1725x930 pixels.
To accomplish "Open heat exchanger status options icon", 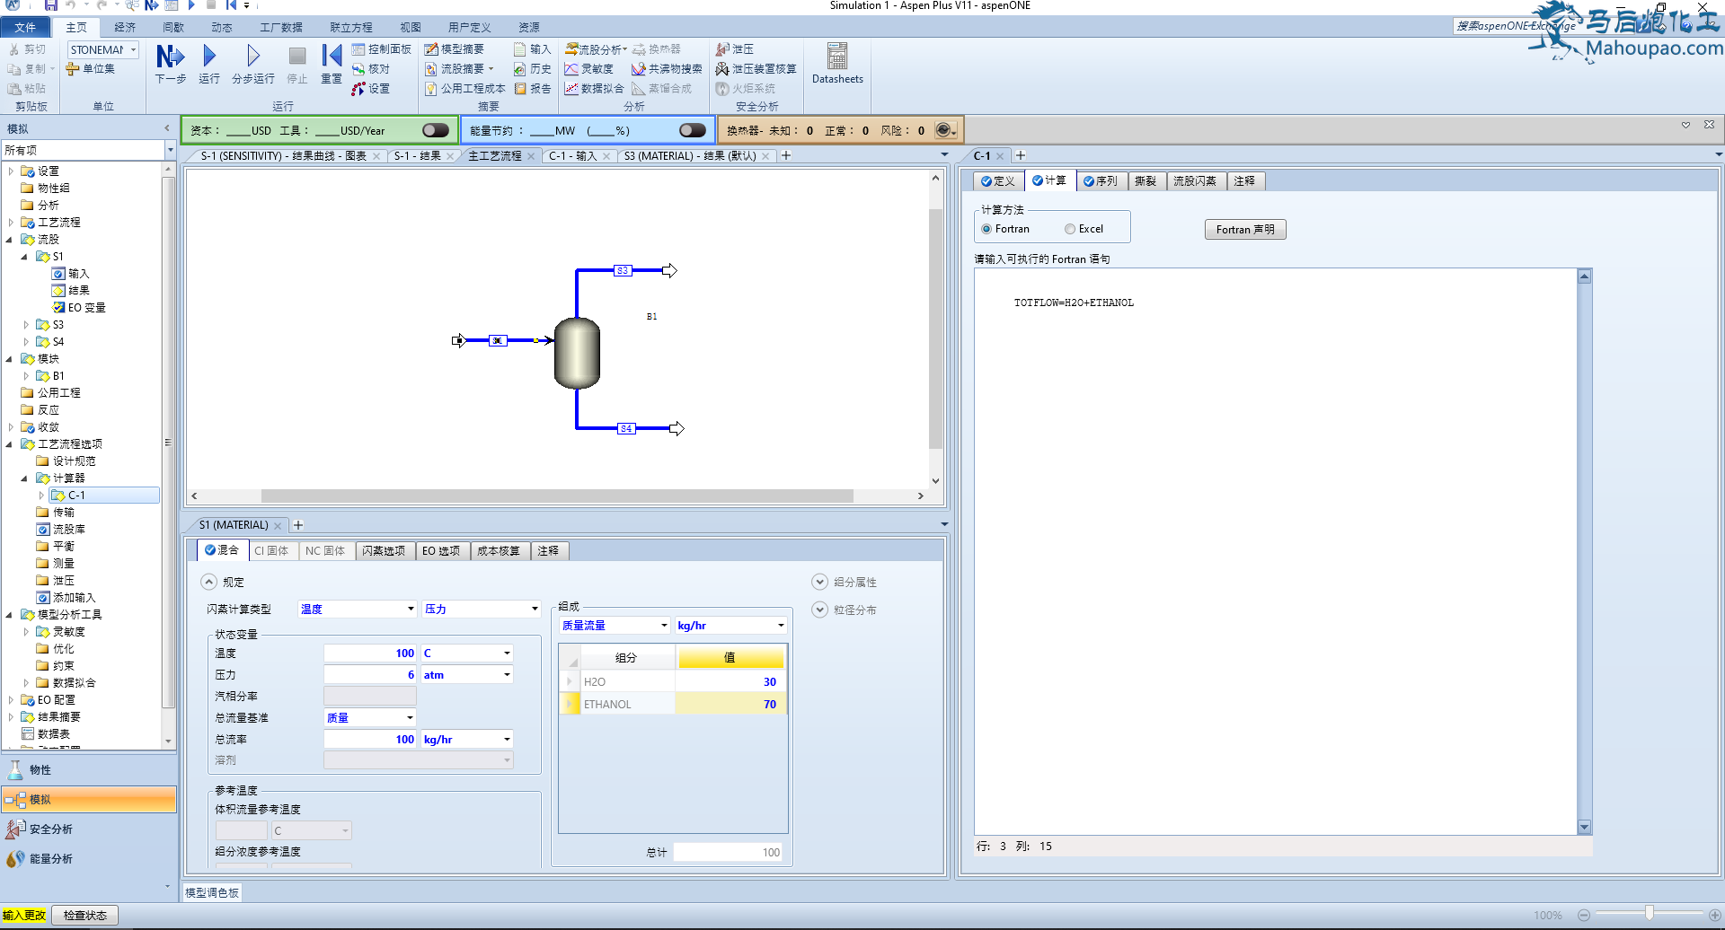I will pos(944,130).
